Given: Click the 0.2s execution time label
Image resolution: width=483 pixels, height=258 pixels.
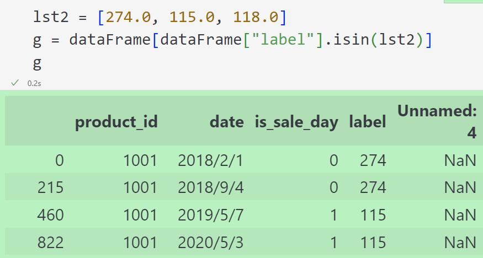Looking at the screenshot, I should point(34,83).
